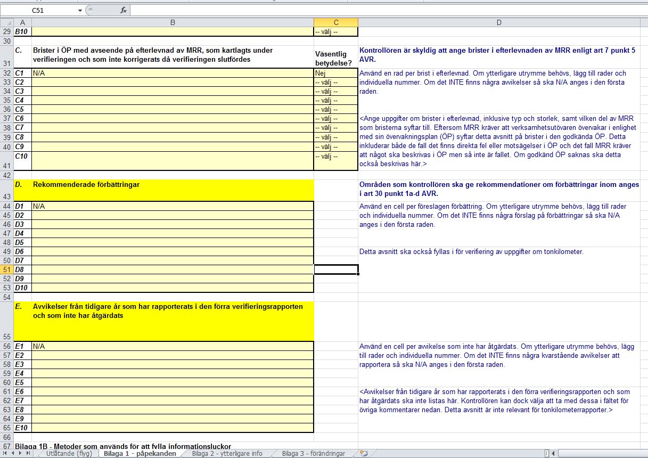The height and width of the screenshot is (458, 648).
Task: Select row header 66
Action: click(7, 437)
